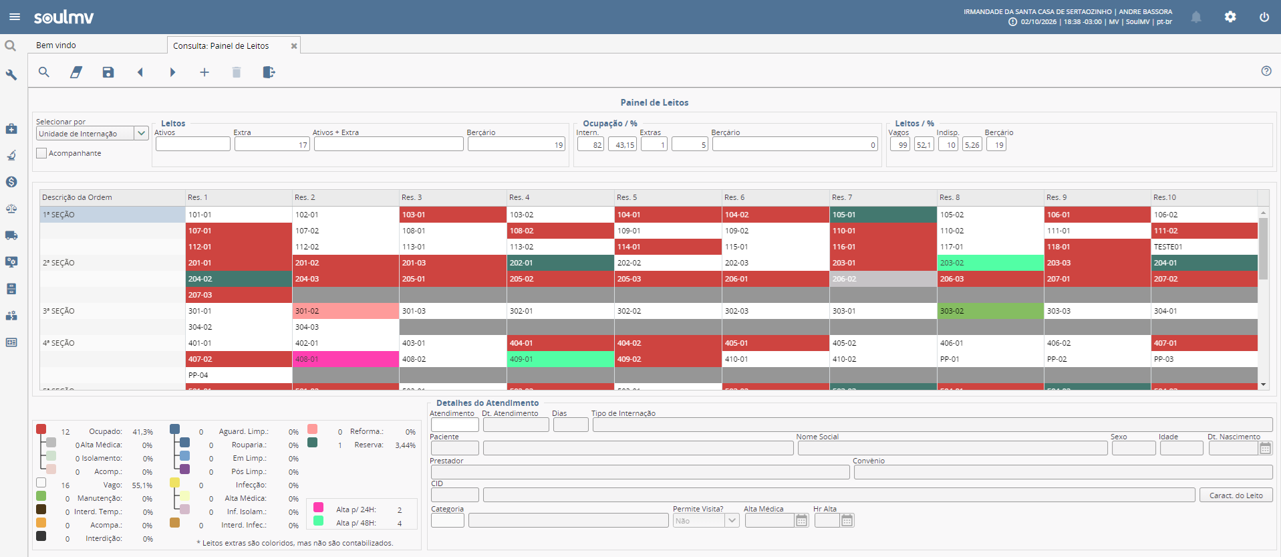Click the sidebar search magnifier icon
Screen dimensions: 1281x557
pyautogui.click(x=11, y=46)
